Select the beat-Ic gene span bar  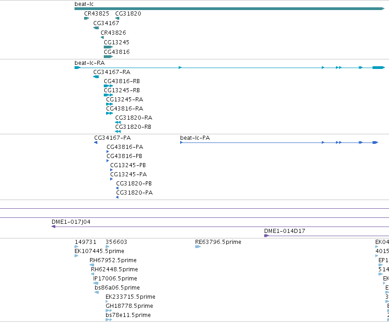point(229,9)
